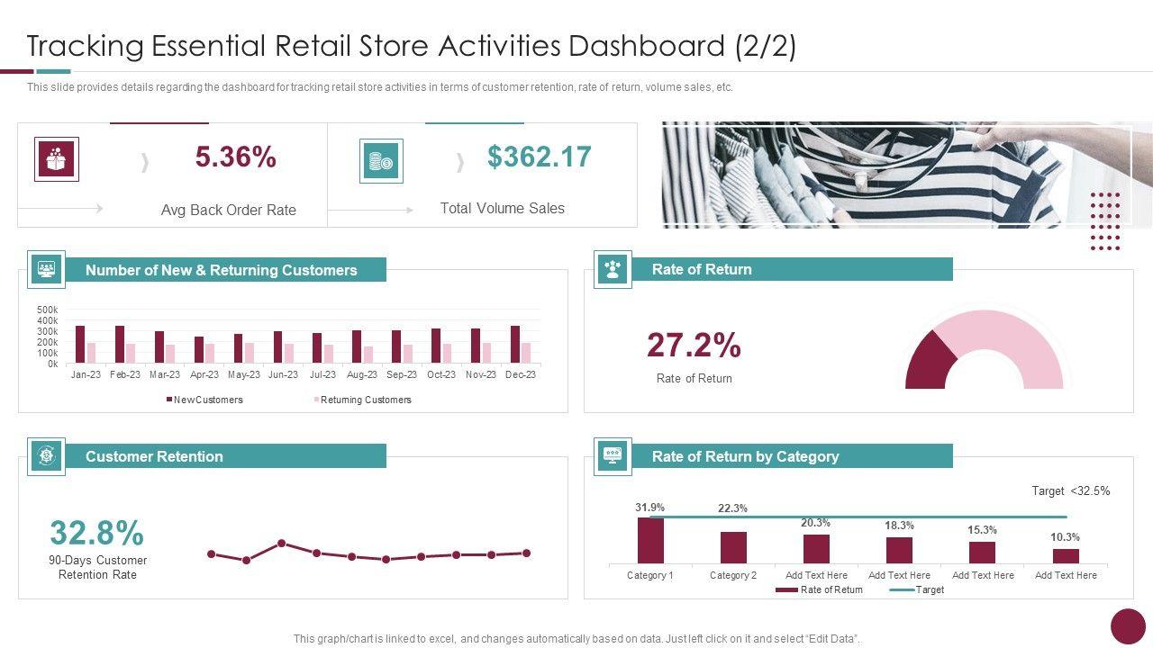Select the 20.3% data label
Image resolution: width=1153 pixels, height=648 pixels.
816,523
